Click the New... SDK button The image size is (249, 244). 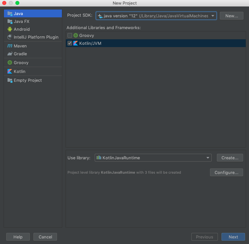tap(232, 16)
